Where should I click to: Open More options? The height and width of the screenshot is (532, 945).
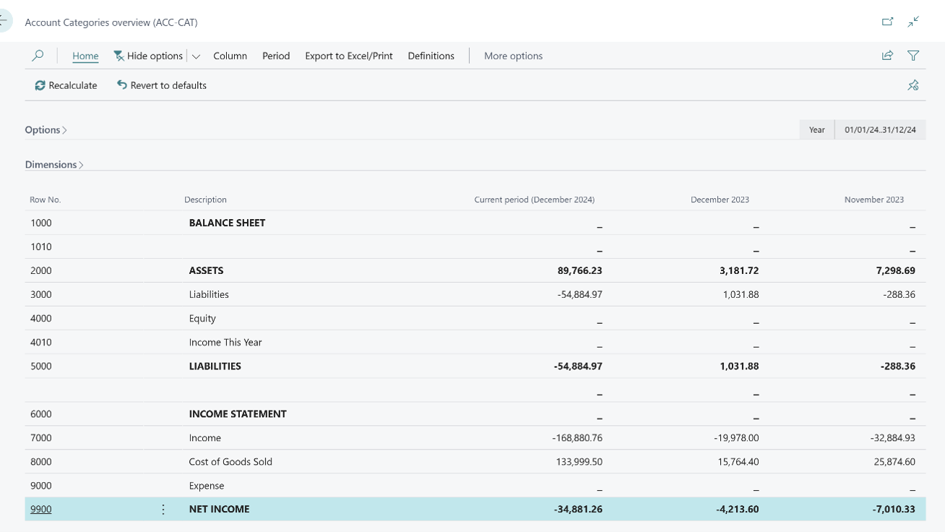(513, 56)
